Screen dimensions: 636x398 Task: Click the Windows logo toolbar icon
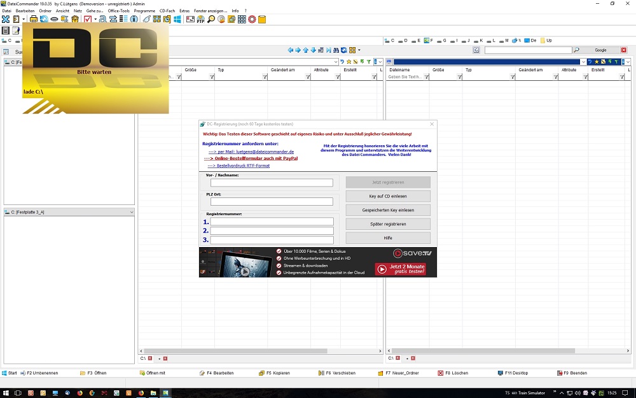177,19
